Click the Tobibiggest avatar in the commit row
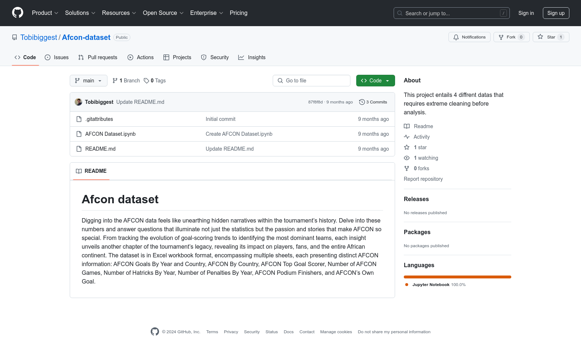The height and width of the screenshot is (363, 581). click(78, 102)
